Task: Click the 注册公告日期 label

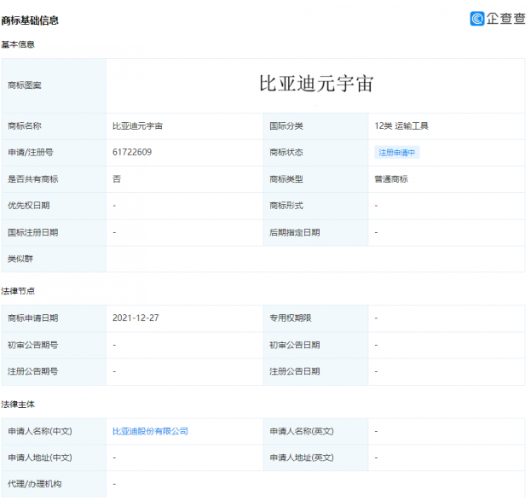Action: pyautogui.click(x=295, y=371)
